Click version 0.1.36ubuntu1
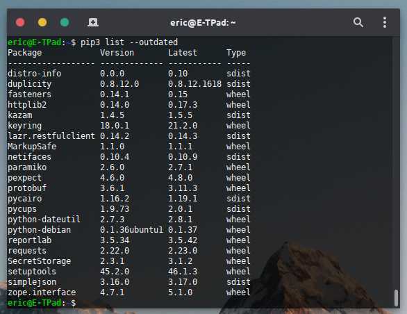This screenshot has height=314, width=407. tap(132, 230)
